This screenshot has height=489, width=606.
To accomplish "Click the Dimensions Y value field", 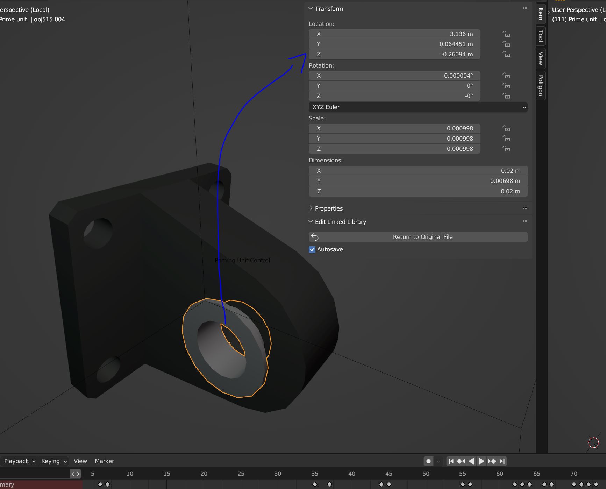I will [418, 181].
